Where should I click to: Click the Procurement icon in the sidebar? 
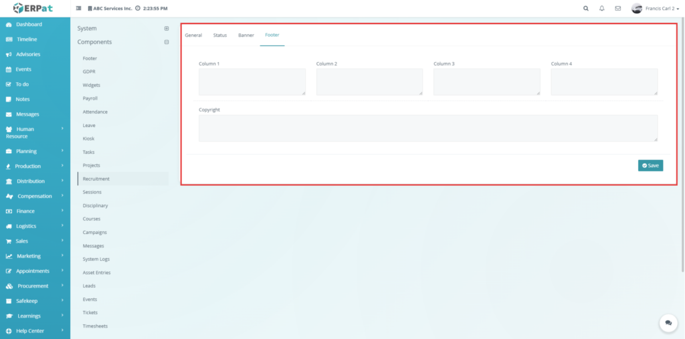point(9,286)
